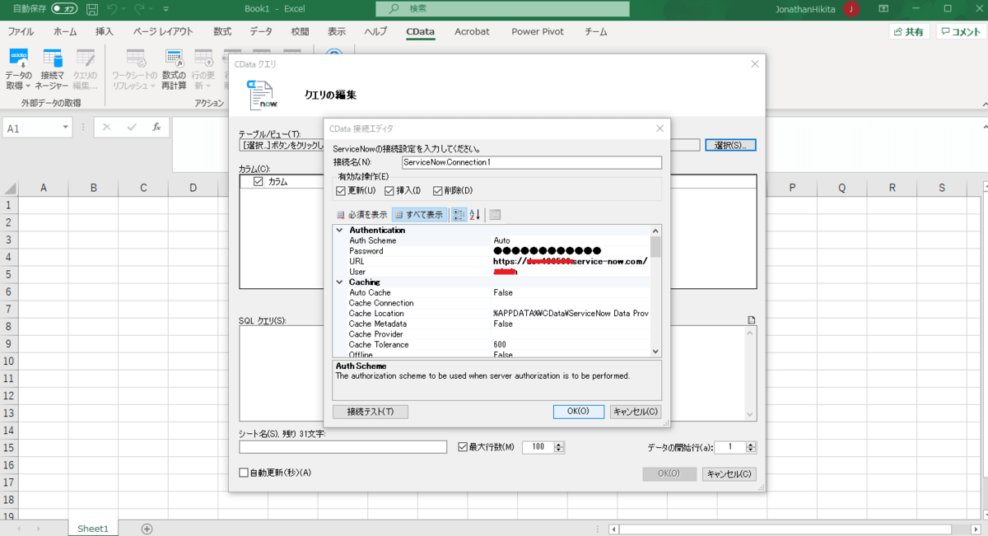Click the 接続テスト(T) button

coord(370,412)
